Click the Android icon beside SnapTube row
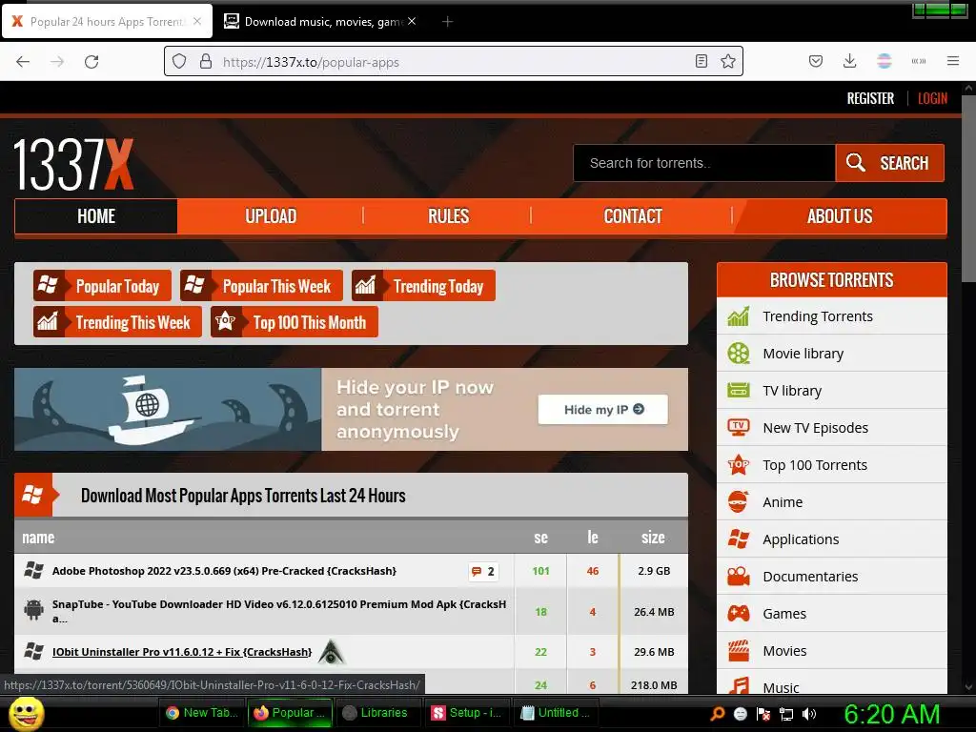Screen dimensions: 976x732 point(33,609)
